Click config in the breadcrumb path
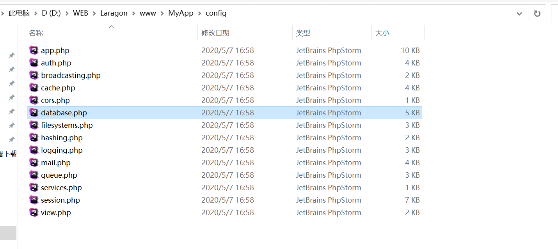This screenshot has height=249, width=558. point(216,13)
